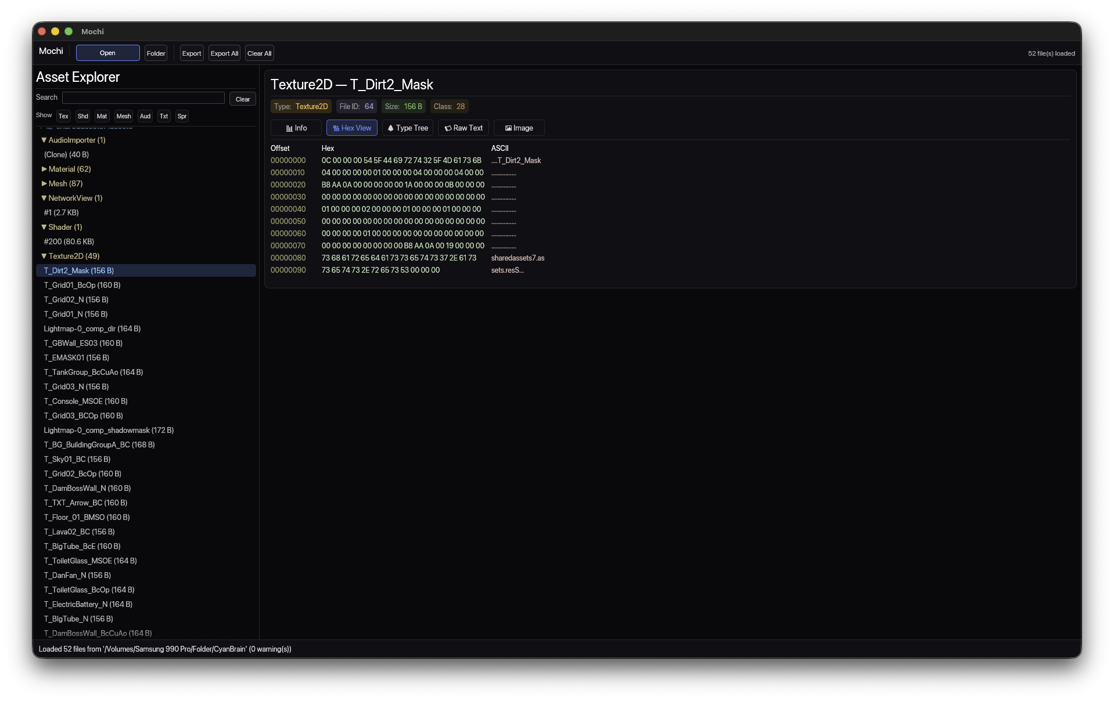Open a folder with the Folder button

pyautogui.click(x=155, y=53)
